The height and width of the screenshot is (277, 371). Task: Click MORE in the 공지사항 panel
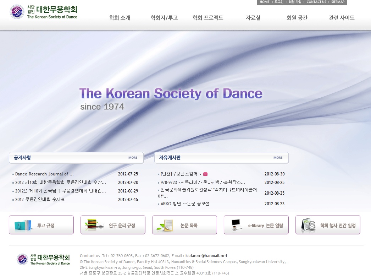point(133,158)
